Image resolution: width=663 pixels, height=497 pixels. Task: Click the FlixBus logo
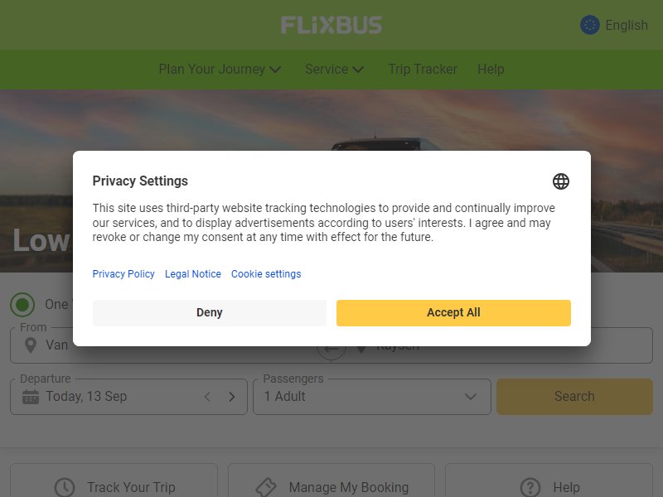click(x=331, y=25)
